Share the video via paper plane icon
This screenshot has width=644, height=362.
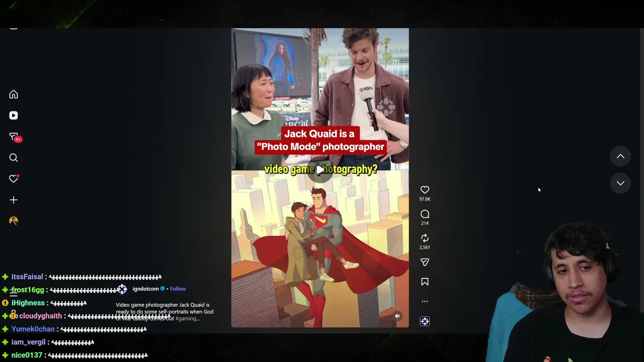click(x=425, y=262)
